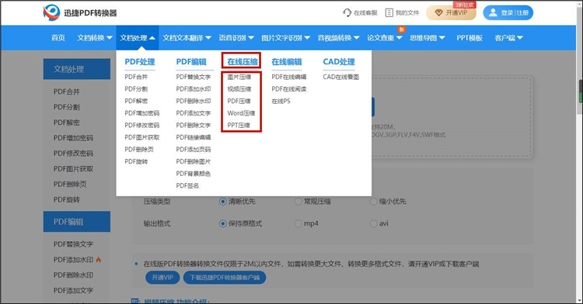The image size is (583, 304).
Task: Open CAD在线看图 in the menu
Action: (341, 77)
